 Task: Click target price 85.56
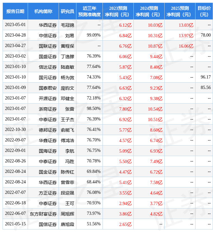point(206,88)
